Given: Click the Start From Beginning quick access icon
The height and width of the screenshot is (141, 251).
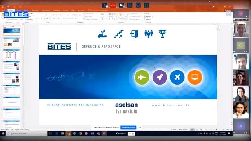Looking at the screenshot, I should pos(20,7).
